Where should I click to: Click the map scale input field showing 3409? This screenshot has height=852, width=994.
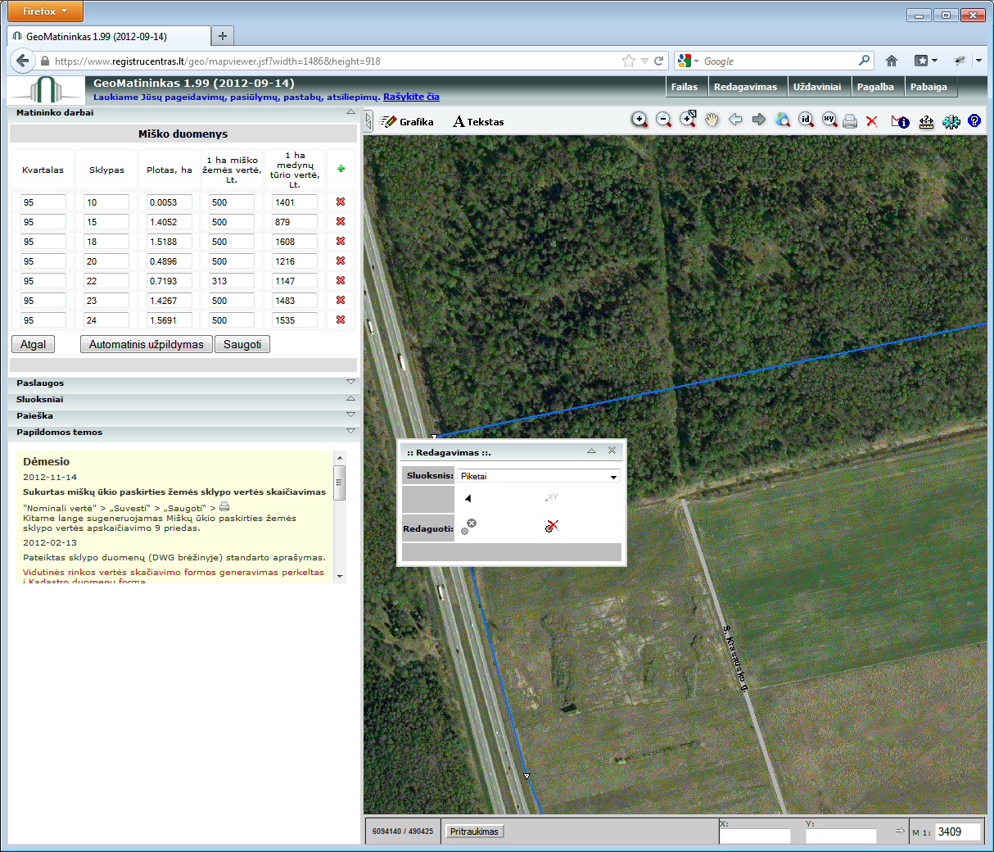pyautogui.click(x=958, y=832)
